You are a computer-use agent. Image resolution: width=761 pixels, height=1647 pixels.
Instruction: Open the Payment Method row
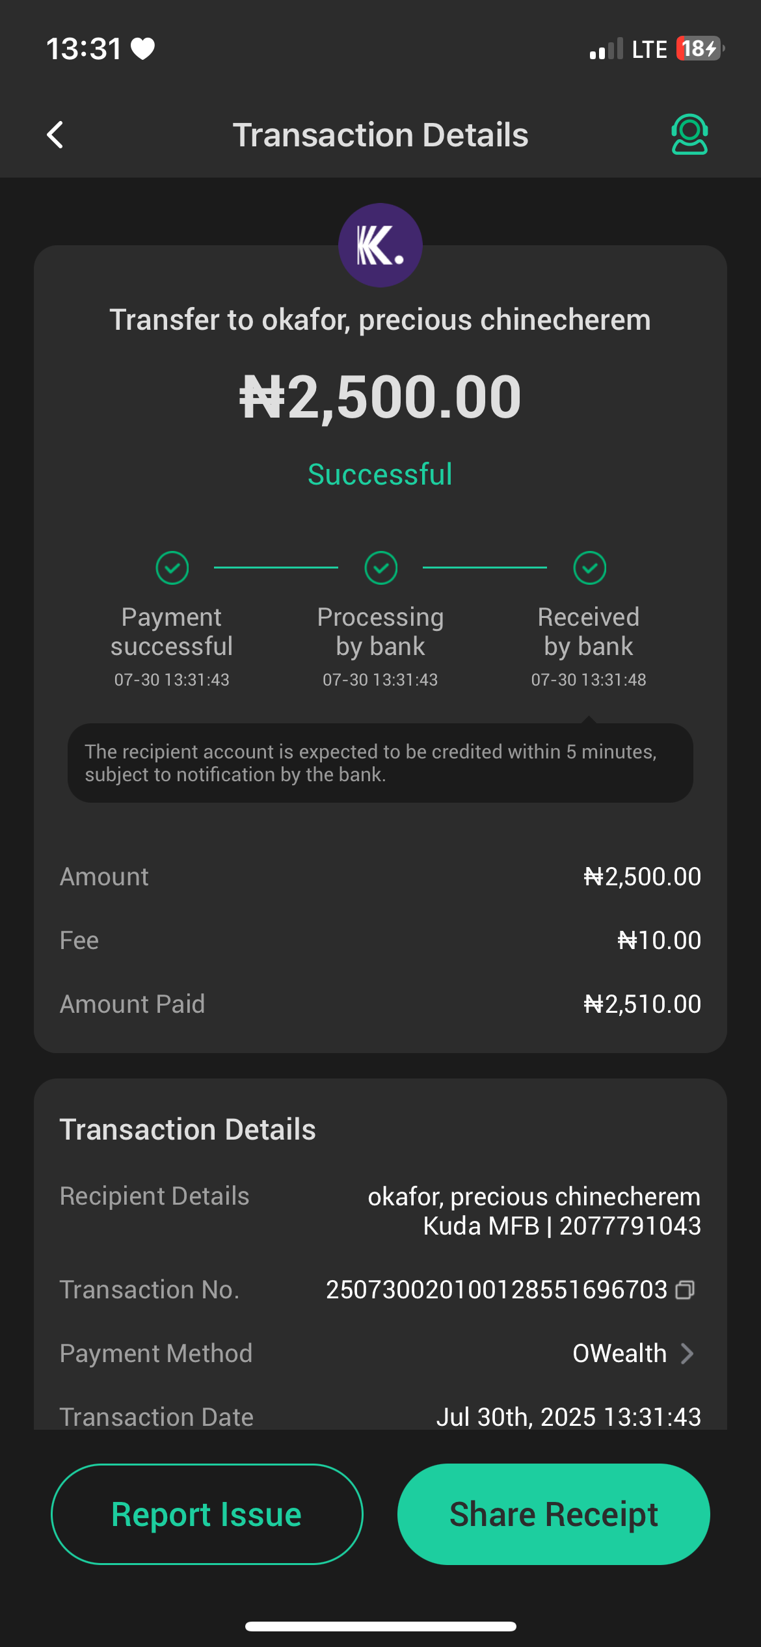pos(380,1354)
